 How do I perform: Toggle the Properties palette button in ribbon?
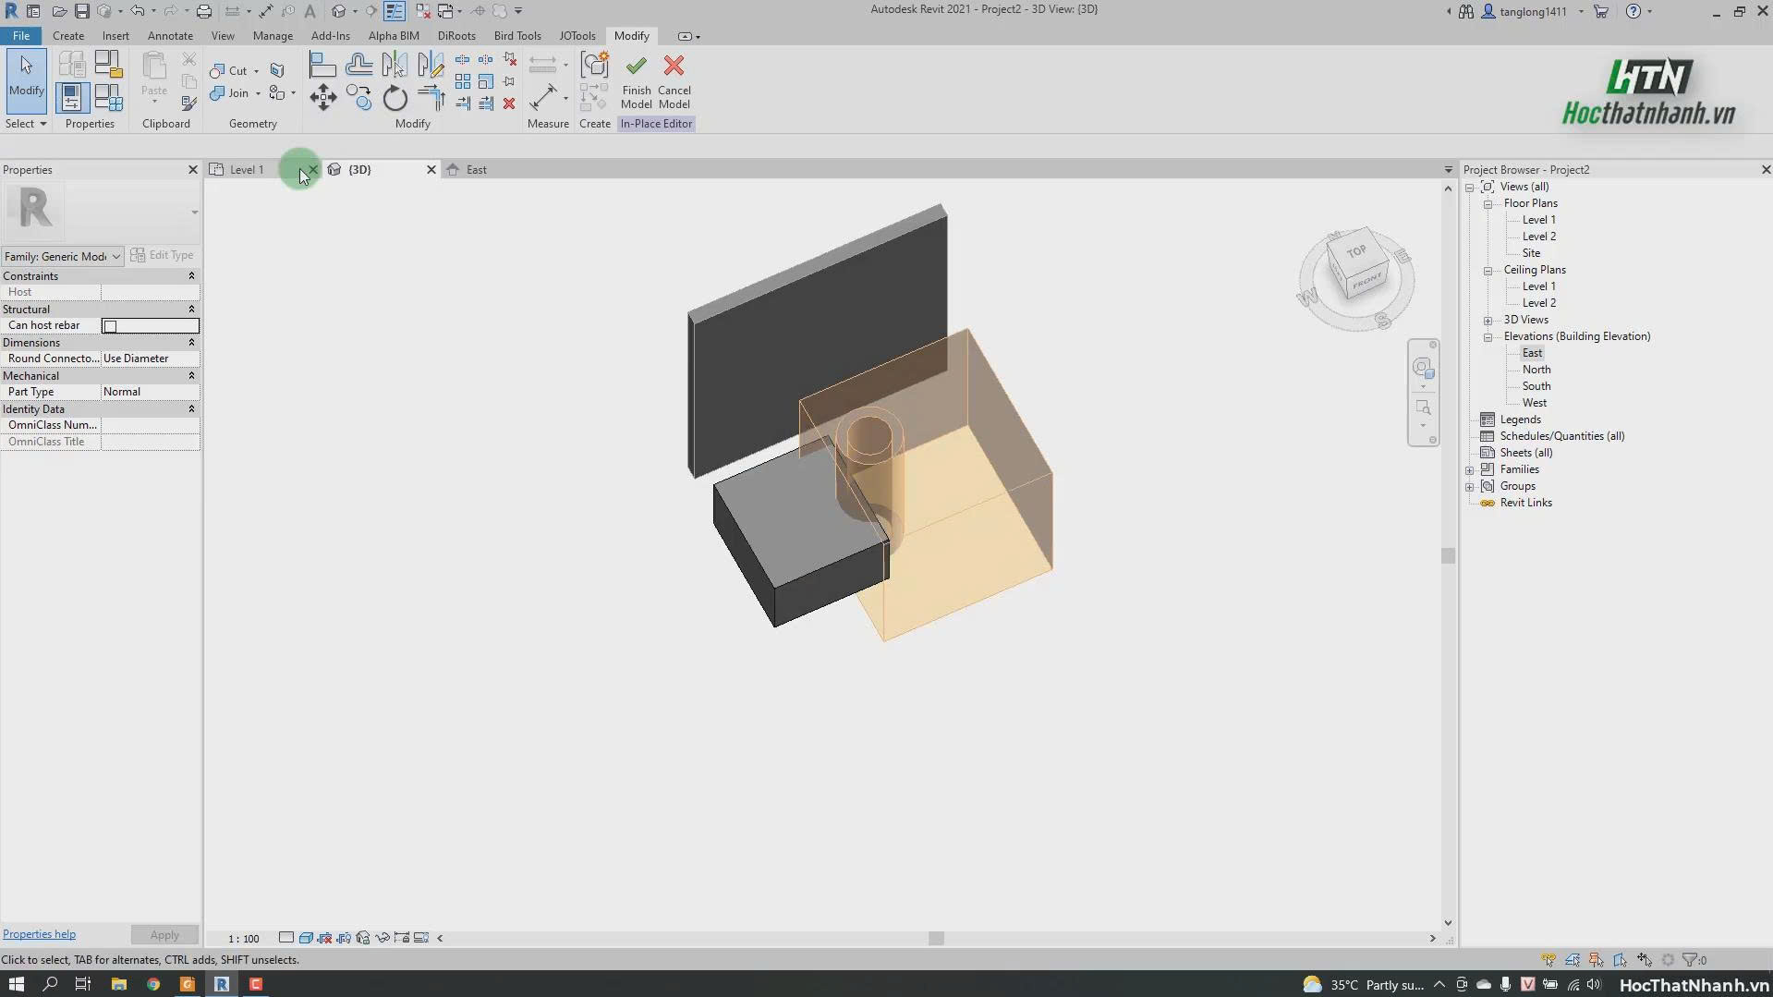(x=71, y=98)
